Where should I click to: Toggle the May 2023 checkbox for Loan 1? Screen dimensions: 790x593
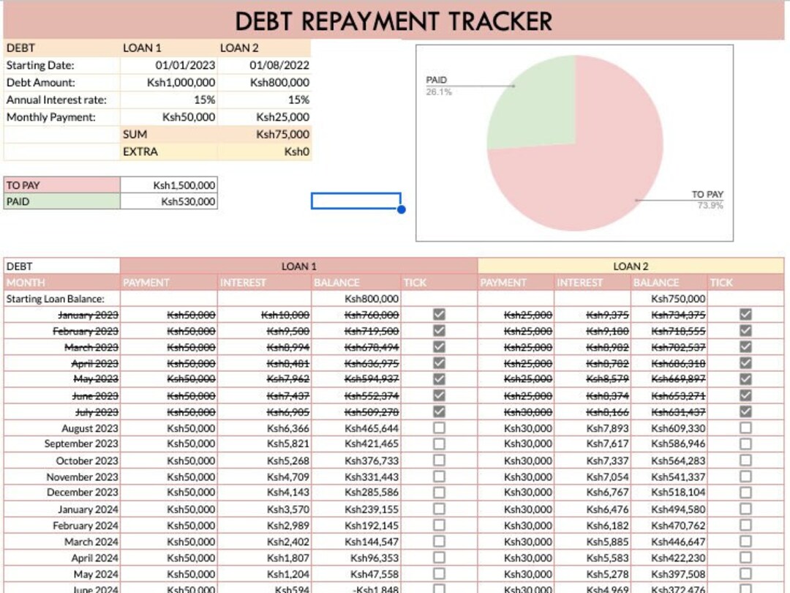pyautogui.click(x=437, y=379)
